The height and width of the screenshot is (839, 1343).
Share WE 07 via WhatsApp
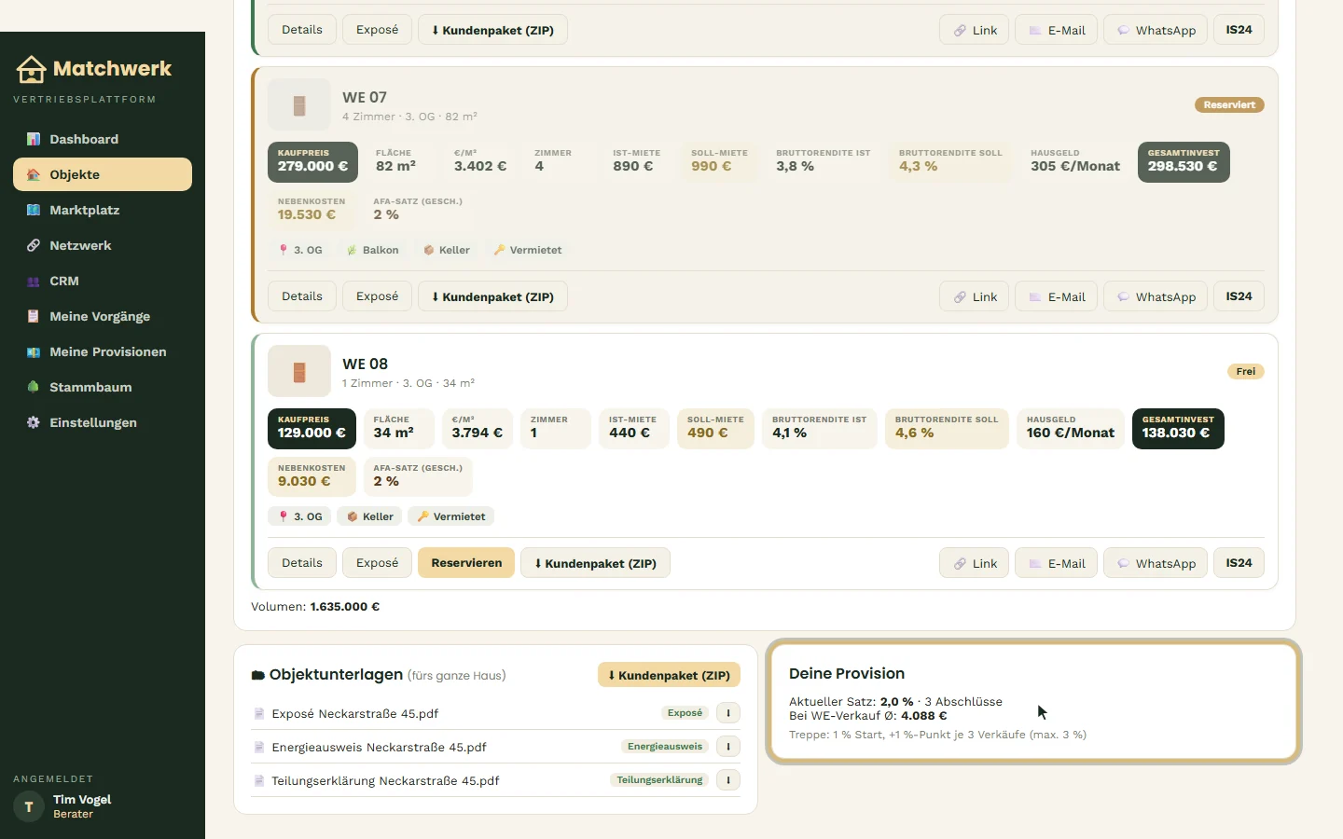pyautogui.click(x=1156, y=296)
